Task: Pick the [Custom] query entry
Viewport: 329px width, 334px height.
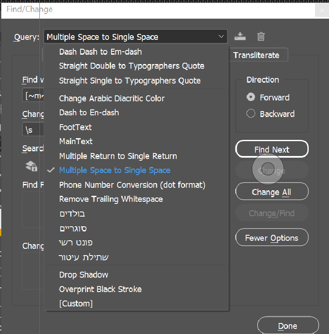Action: click(x=76, y=303)
